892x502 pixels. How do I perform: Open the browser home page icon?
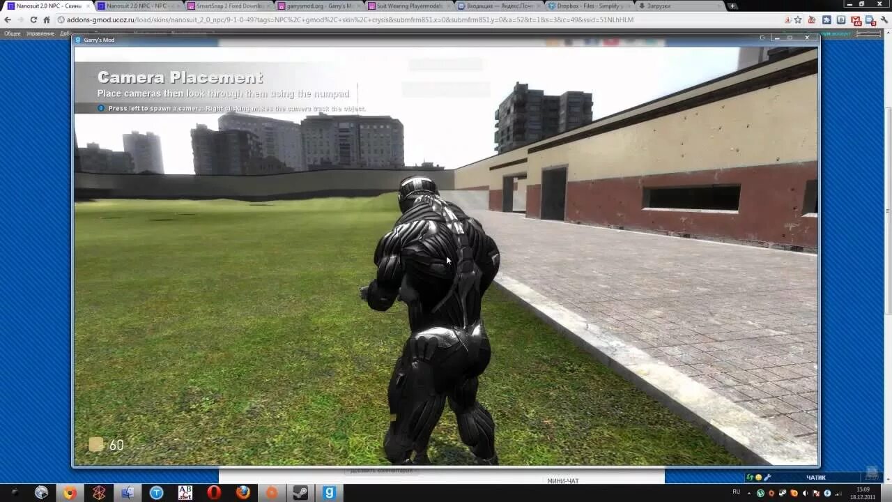click(46, 20)
